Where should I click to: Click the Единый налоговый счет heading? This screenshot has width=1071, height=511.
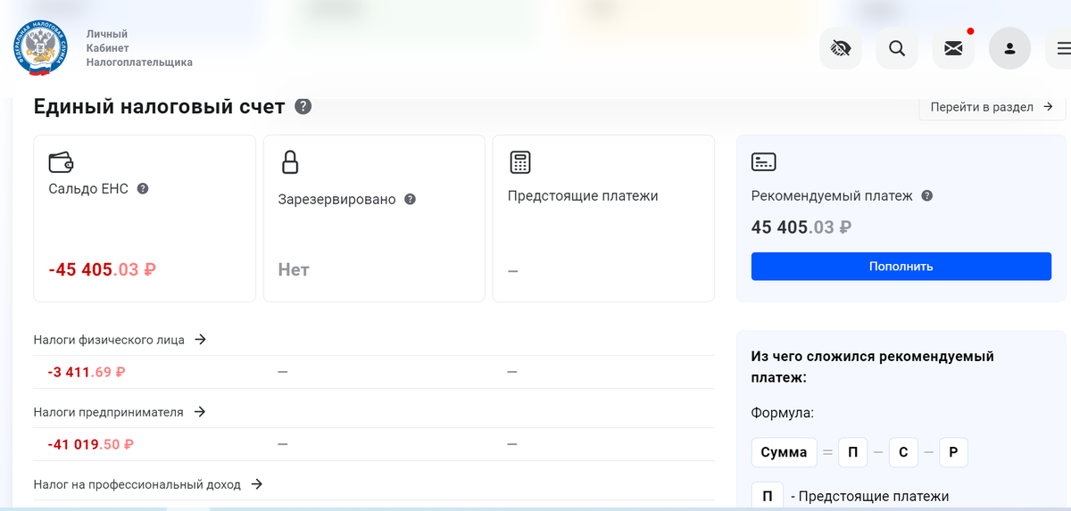point(160,107)
